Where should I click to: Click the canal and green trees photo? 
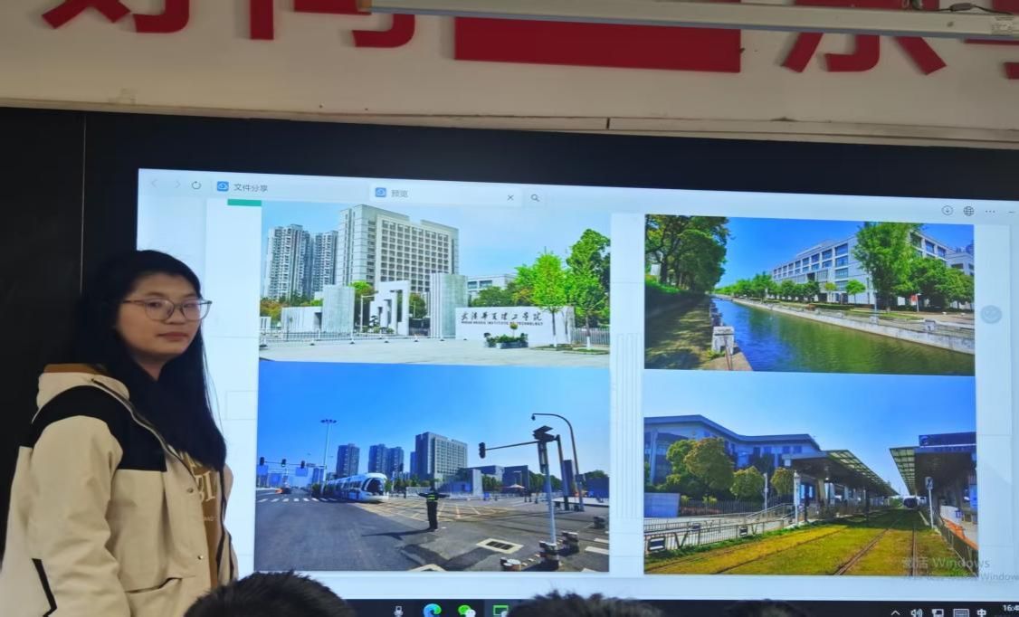point(809,293)
